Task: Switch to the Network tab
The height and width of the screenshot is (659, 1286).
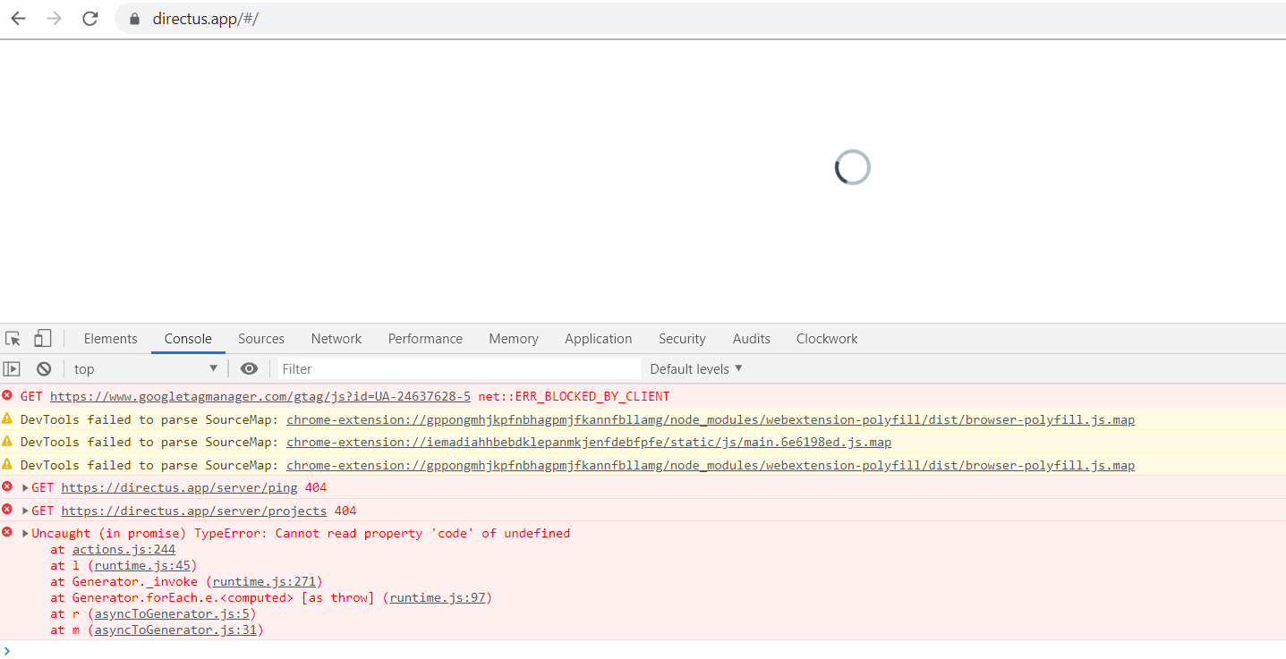Action: click(336, 338)
